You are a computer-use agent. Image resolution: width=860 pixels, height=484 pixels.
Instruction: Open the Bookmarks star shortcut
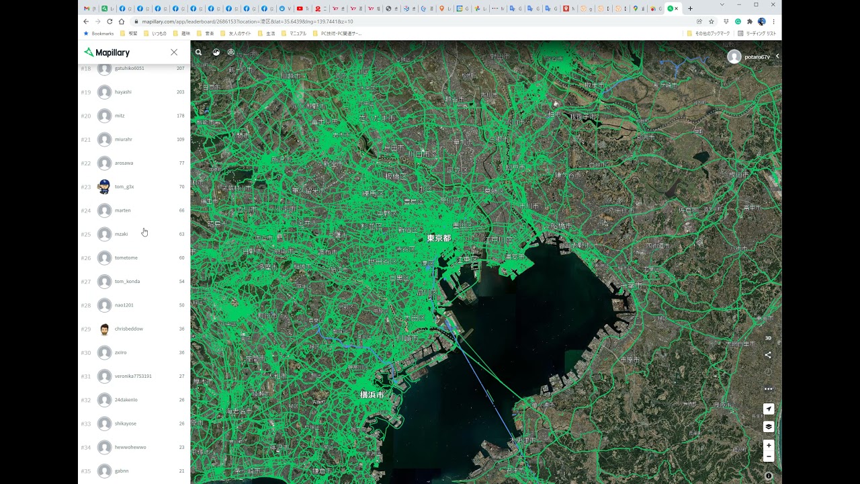click(x=99, y=33)
